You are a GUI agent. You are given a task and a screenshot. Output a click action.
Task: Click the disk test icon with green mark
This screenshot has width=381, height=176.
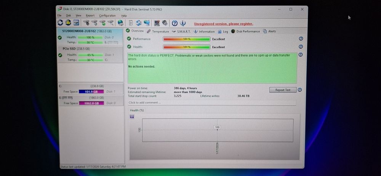tap(102, 23)
